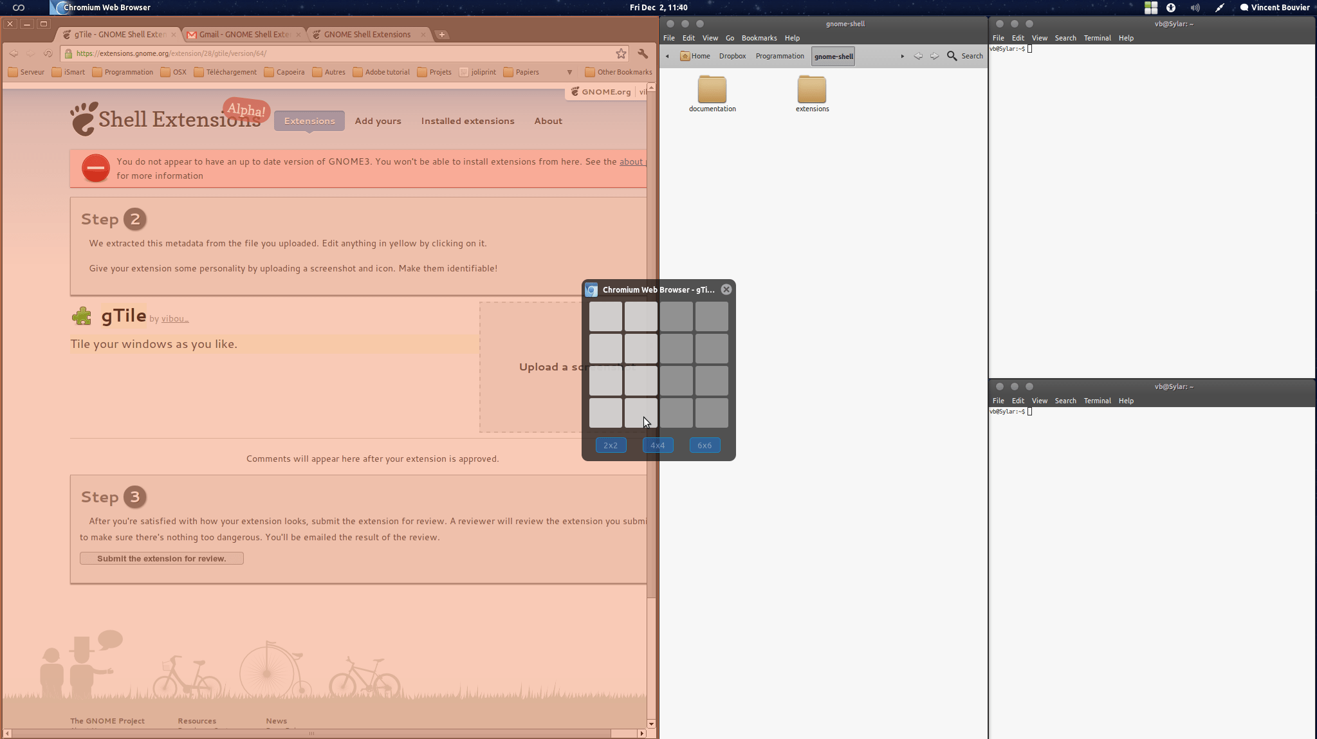Screen dimensions: 1317x739
Task: Click Chromium's reload page icon
Action: pyautogui.click(x=48, y=53)
